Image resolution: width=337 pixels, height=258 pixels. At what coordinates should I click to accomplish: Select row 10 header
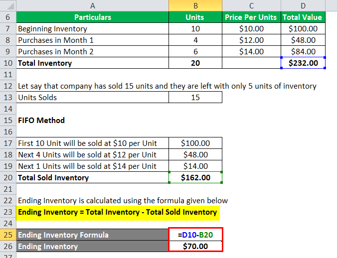(x=7, y=63)
